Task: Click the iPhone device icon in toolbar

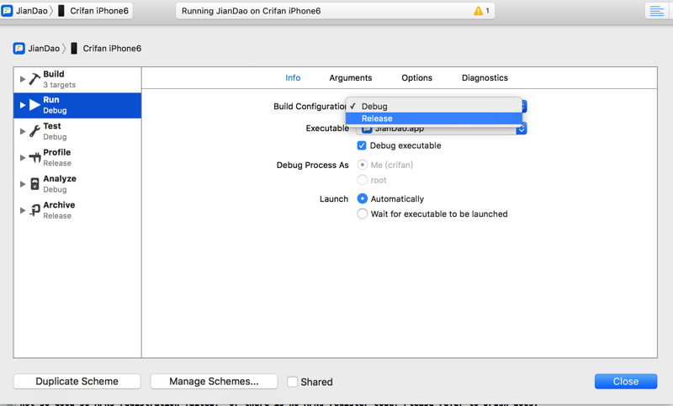Action: [x=61, y=11]
